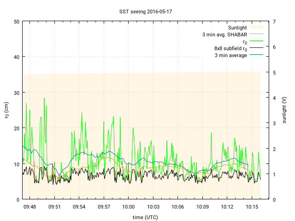Click the r0 (cm) left axis title
Screen dimensions: 295x221
click(6, 110)
